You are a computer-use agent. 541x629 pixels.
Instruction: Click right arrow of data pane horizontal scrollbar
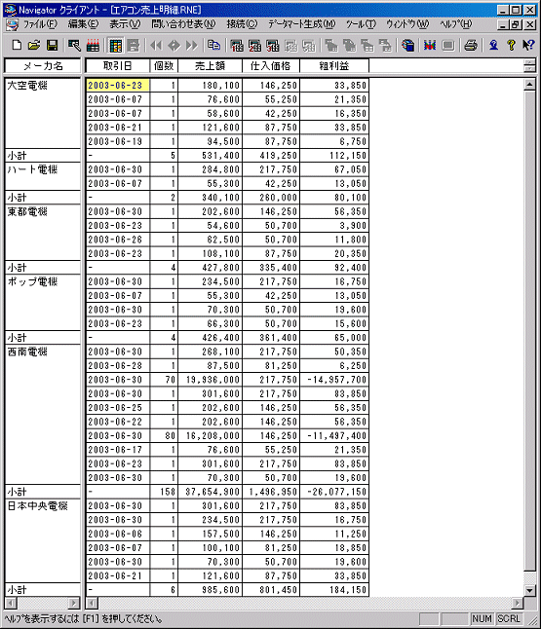(518, 603)
